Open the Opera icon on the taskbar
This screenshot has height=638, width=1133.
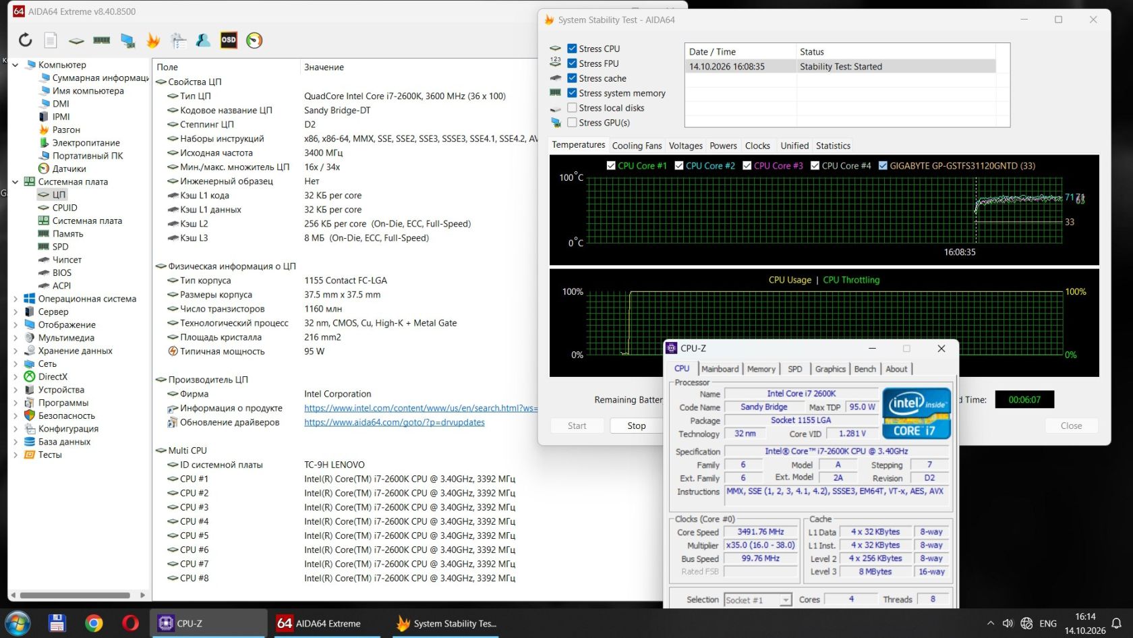point(130,623)
